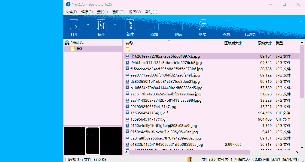This screenshot has width=305, height=162.
Task: Click icon of f1f2aceac9d24ad395b8d2f6d5e273b6.jpg
Action: pos(127,69)
